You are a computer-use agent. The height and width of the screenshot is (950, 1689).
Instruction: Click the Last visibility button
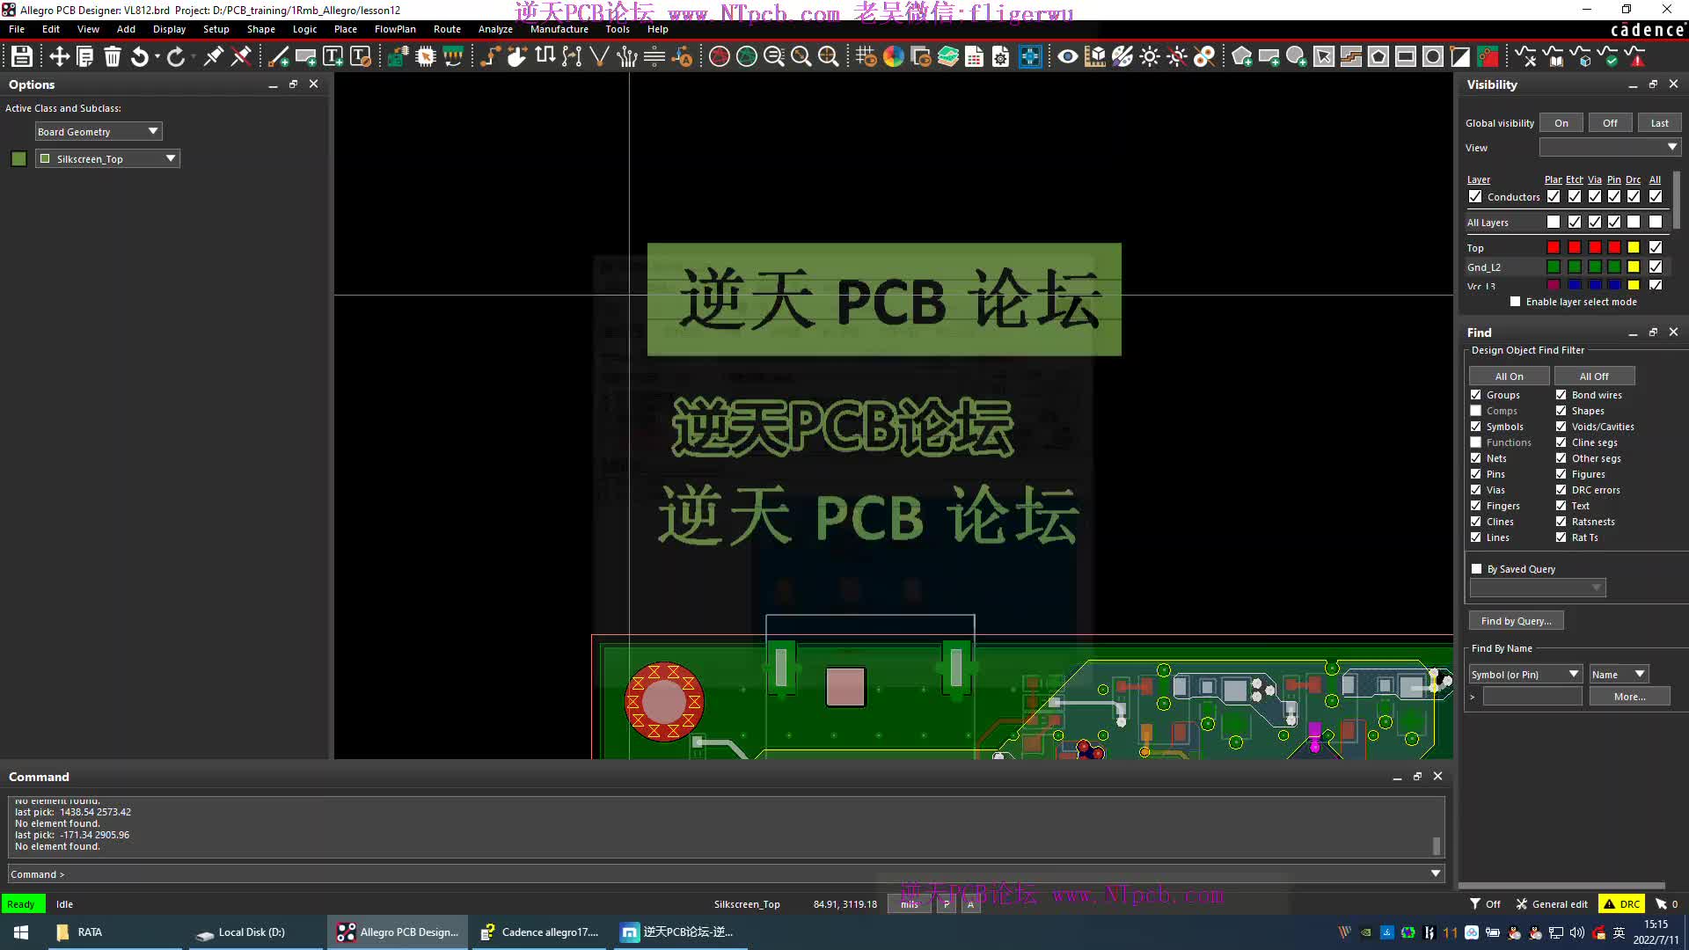click(1659, 123)
